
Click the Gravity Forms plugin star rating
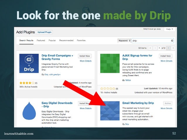pos(27,83)
